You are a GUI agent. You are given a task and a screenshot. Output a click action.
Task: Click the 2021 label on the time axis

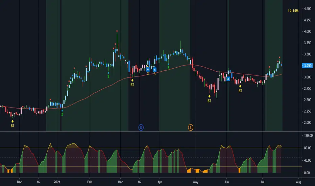(x=57, y=182)
